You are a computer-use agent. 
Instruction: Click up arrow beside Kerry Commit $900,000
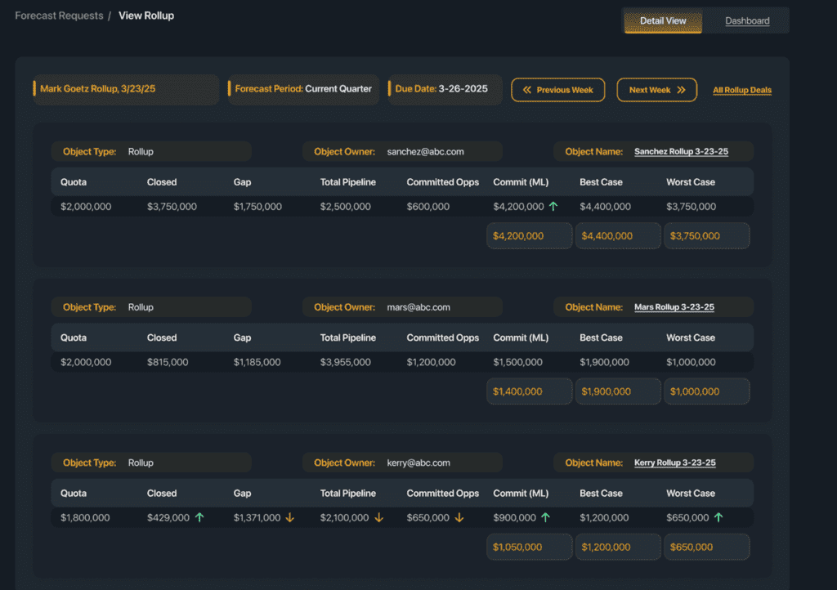(x=546, y=517)
